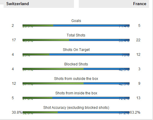The height and width of the screenshot is (120, 153).
Task: Click the blue Total Shots bar
Action: coord(99,40)
